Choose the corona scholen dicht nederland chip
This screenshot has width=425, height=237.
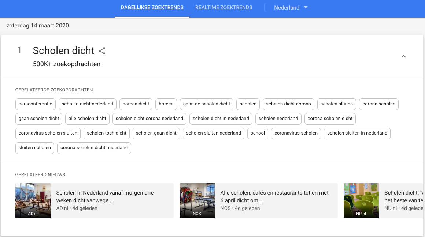(94, 148)
